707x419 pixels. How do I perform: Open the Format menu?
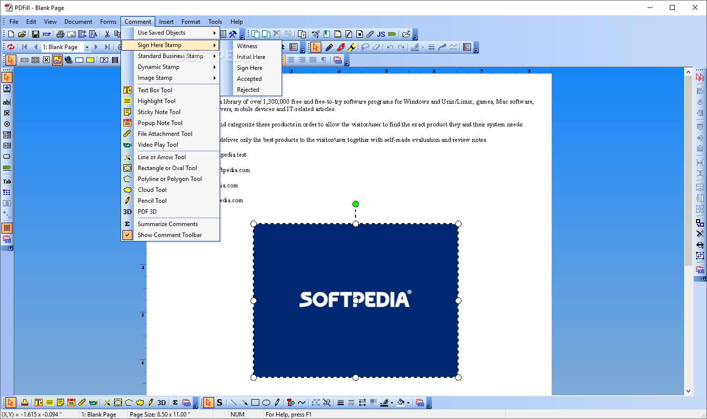[191, 22]
